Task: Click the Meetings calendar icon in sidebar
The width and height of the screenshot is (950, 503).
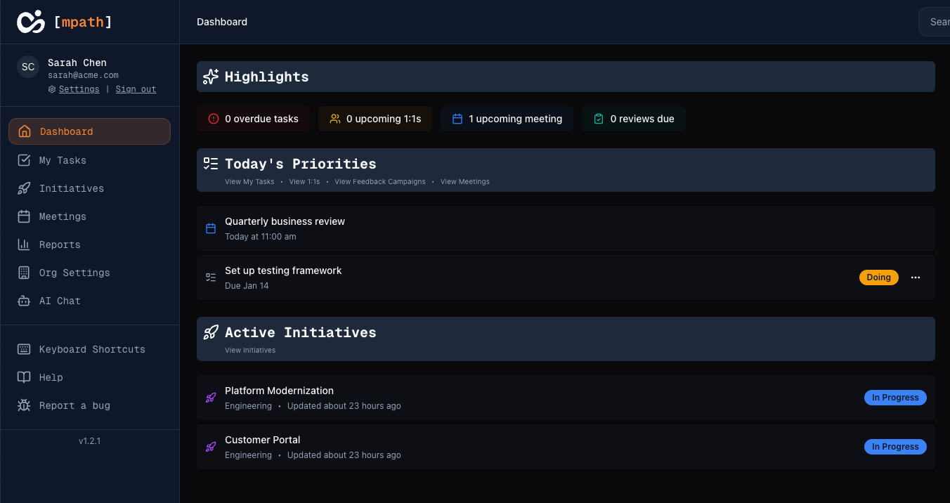Action: (x=24, y=216)
